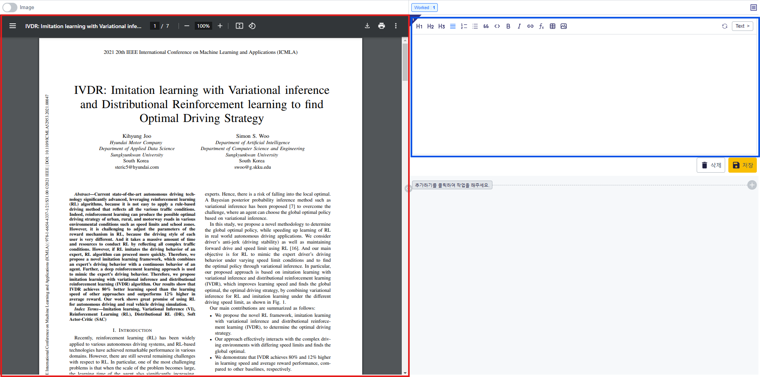Insert an image in editor

(564, 26)
